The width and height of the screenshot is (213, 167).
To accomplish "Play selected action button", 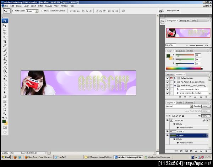I will point(190,97).
